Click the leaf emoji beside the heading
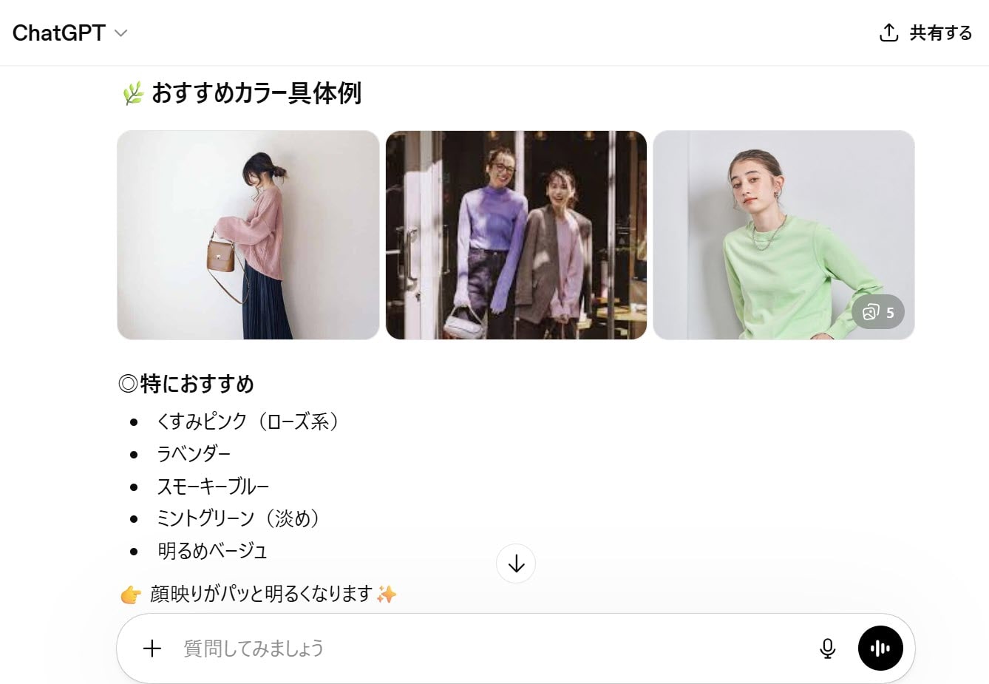 tap(132, 93)
